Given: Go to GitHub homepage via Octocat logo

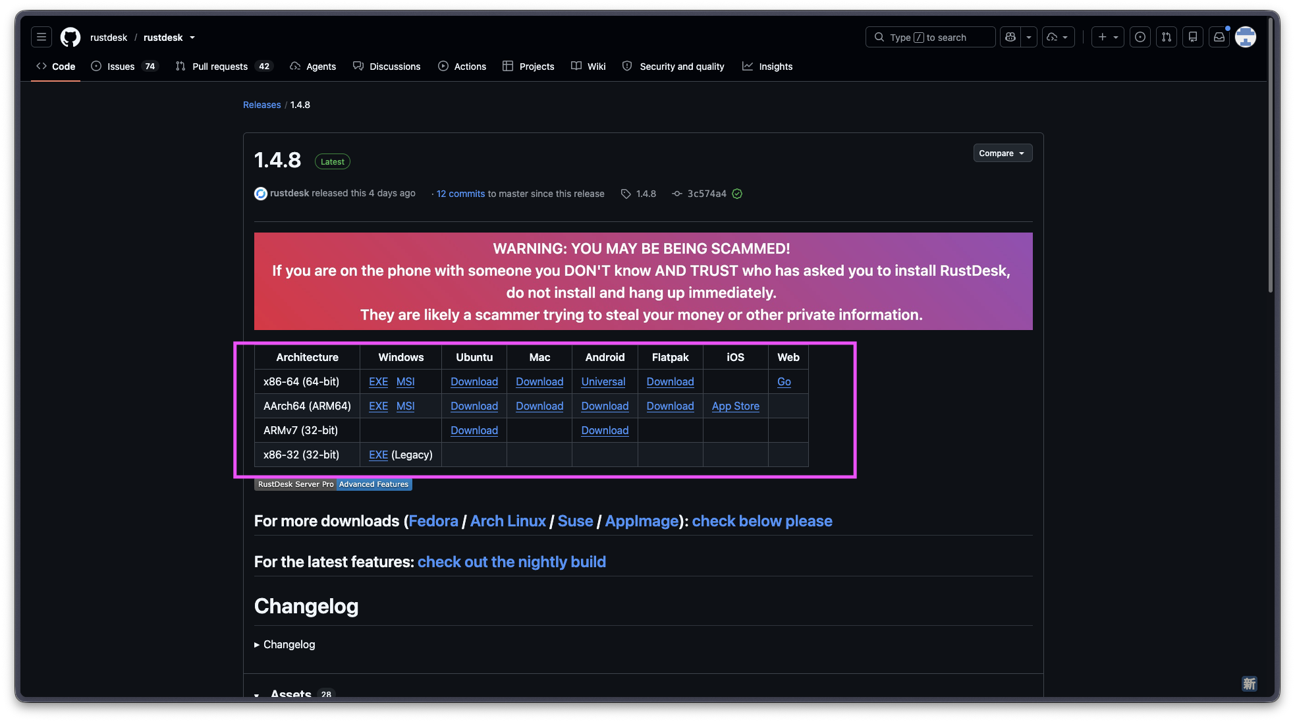Looking at the screenshot, I should tap(70, 37).
